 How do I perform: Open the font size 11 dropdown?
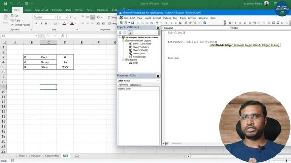(x=66, y=17)
